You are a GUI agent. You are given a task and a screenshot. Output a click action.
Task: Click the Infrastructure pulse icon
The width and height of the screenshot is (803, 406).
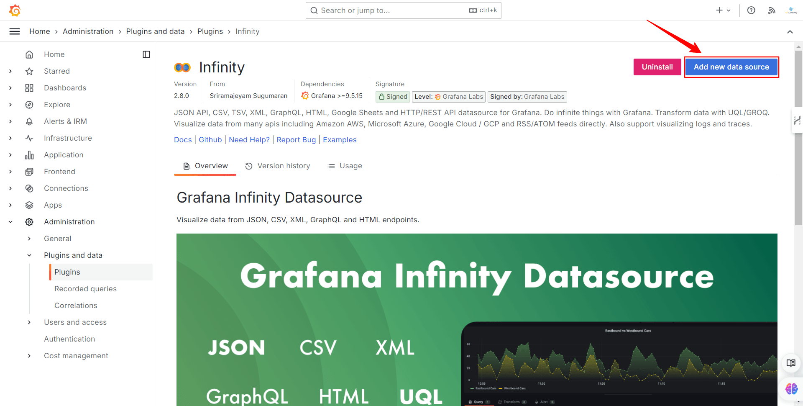pos(29,138)
